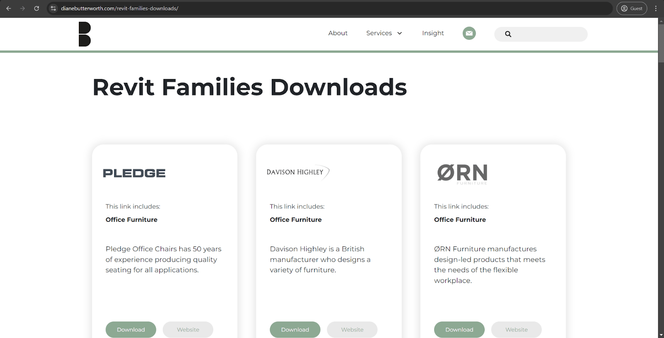Click Office Furniture text in Pledge card
The width and height of the screenshot is (664, 338).
coord(132,220)
